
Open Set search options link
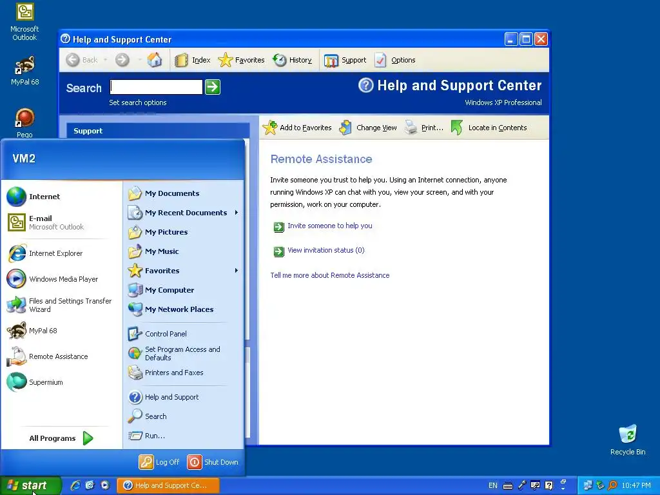[x=138, y=102]
